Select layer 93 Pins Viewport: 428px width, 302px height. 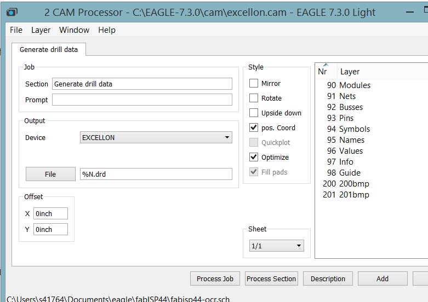(x=372, y=118)
